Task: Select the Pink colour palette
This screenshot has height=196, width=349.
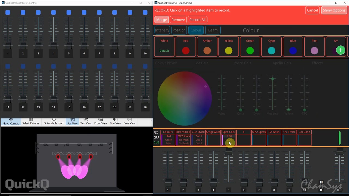Action: coord(314,47)
